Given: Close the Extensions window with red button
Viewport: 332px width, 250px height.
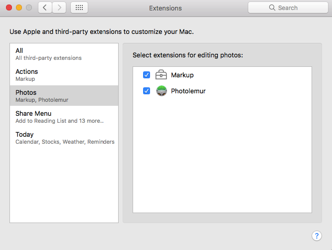Looking at the screenshot, I should [x=9, y=7].
